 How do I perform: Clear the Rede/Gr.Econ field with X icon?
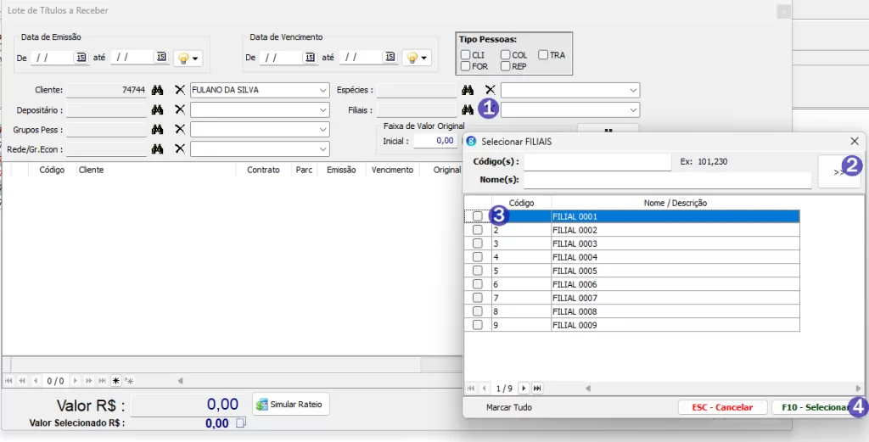(179, 148)
